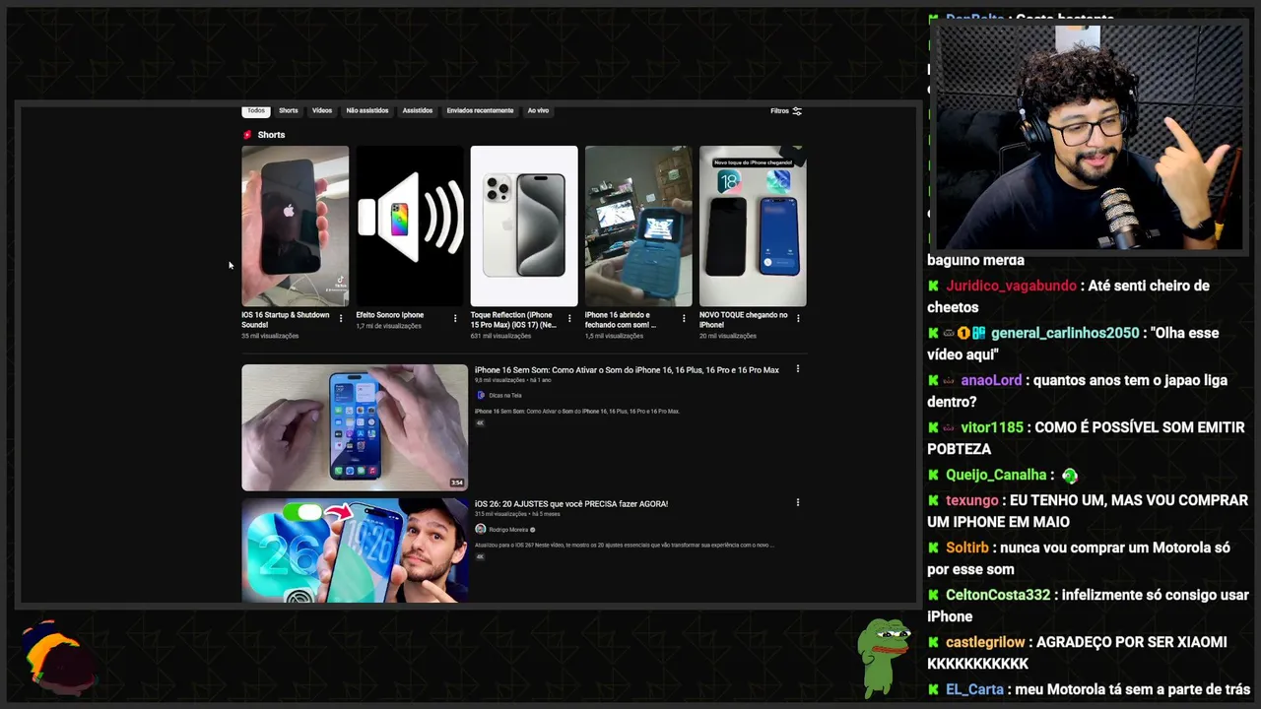Select the Todos filter chip
1261x709 pixels.
(x=256, y=110)
